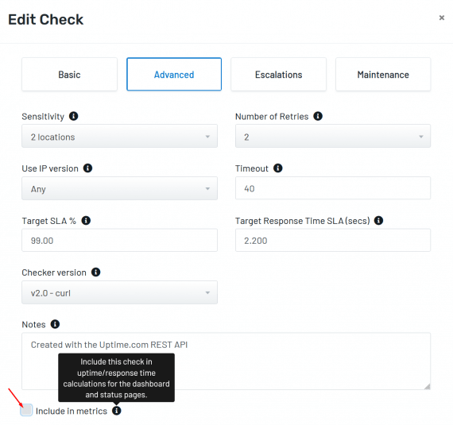This screenshot has width=453, height=425.
Task: Expand the Use IP version dropdown
Action: tap(119, 188)
